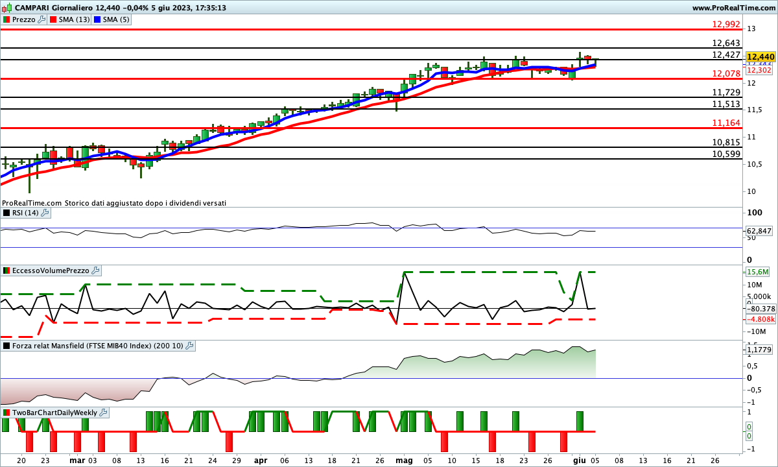778x467 pixels.
Task: Click the 'mar' month label on time axis
Action: click(x=77, y=460)
